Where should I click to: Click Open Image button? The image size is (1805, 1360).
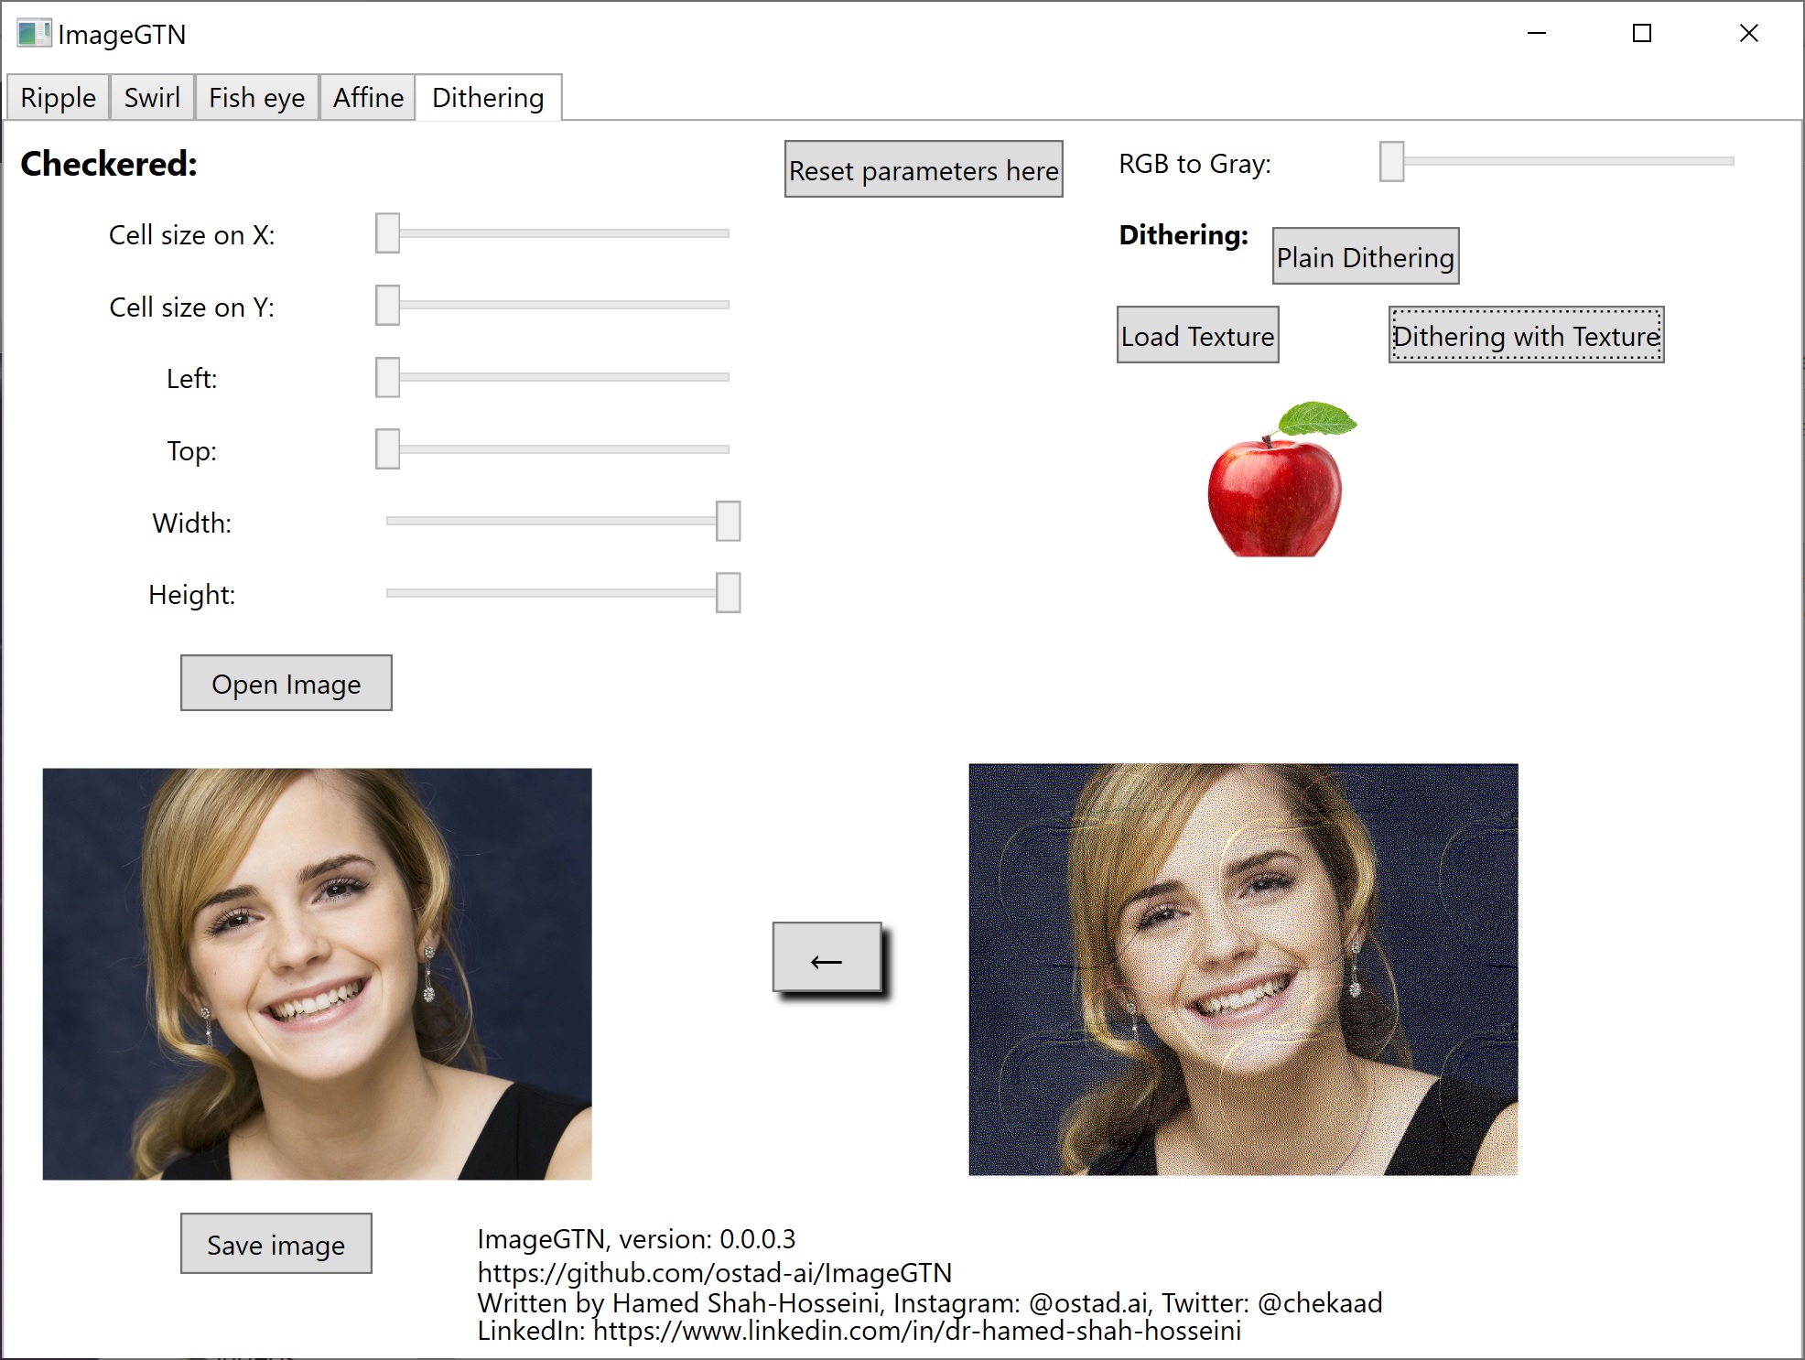286,684
